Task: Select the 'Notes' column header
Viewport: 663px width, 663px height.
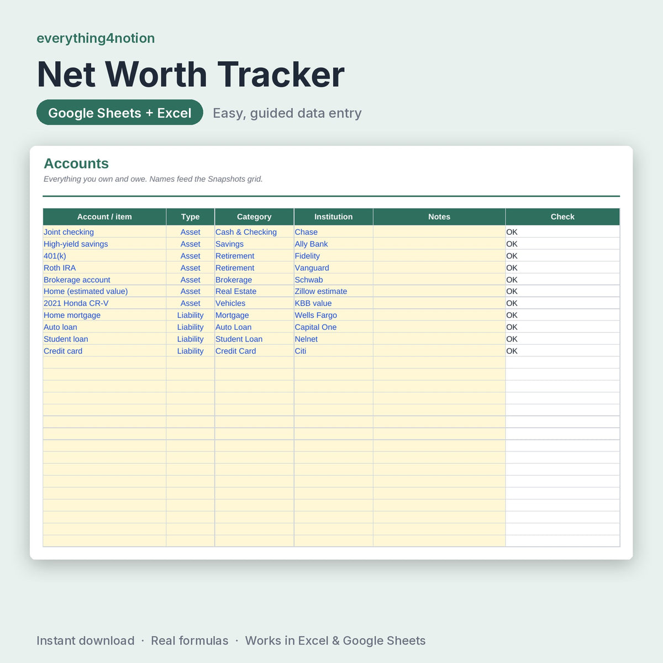Action: tap(439, 217)
